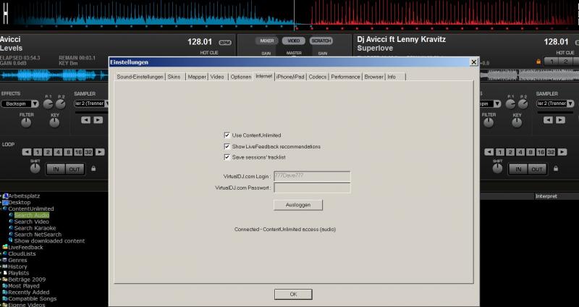
Task: Click right deck loop forward arrow
Action: click(x=562, y=152)
